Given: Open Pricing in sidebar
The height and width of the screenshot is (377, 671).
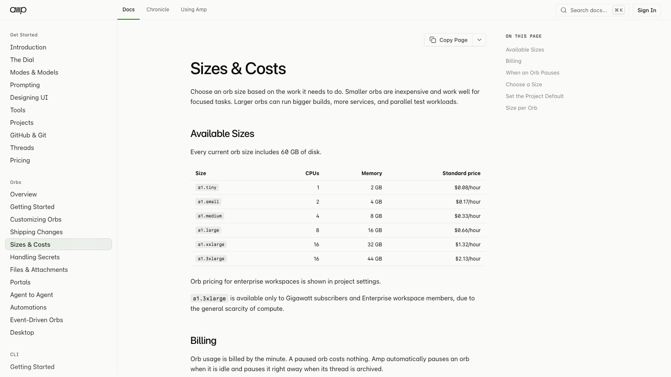Looking at the screenshot, I should 20,160.
